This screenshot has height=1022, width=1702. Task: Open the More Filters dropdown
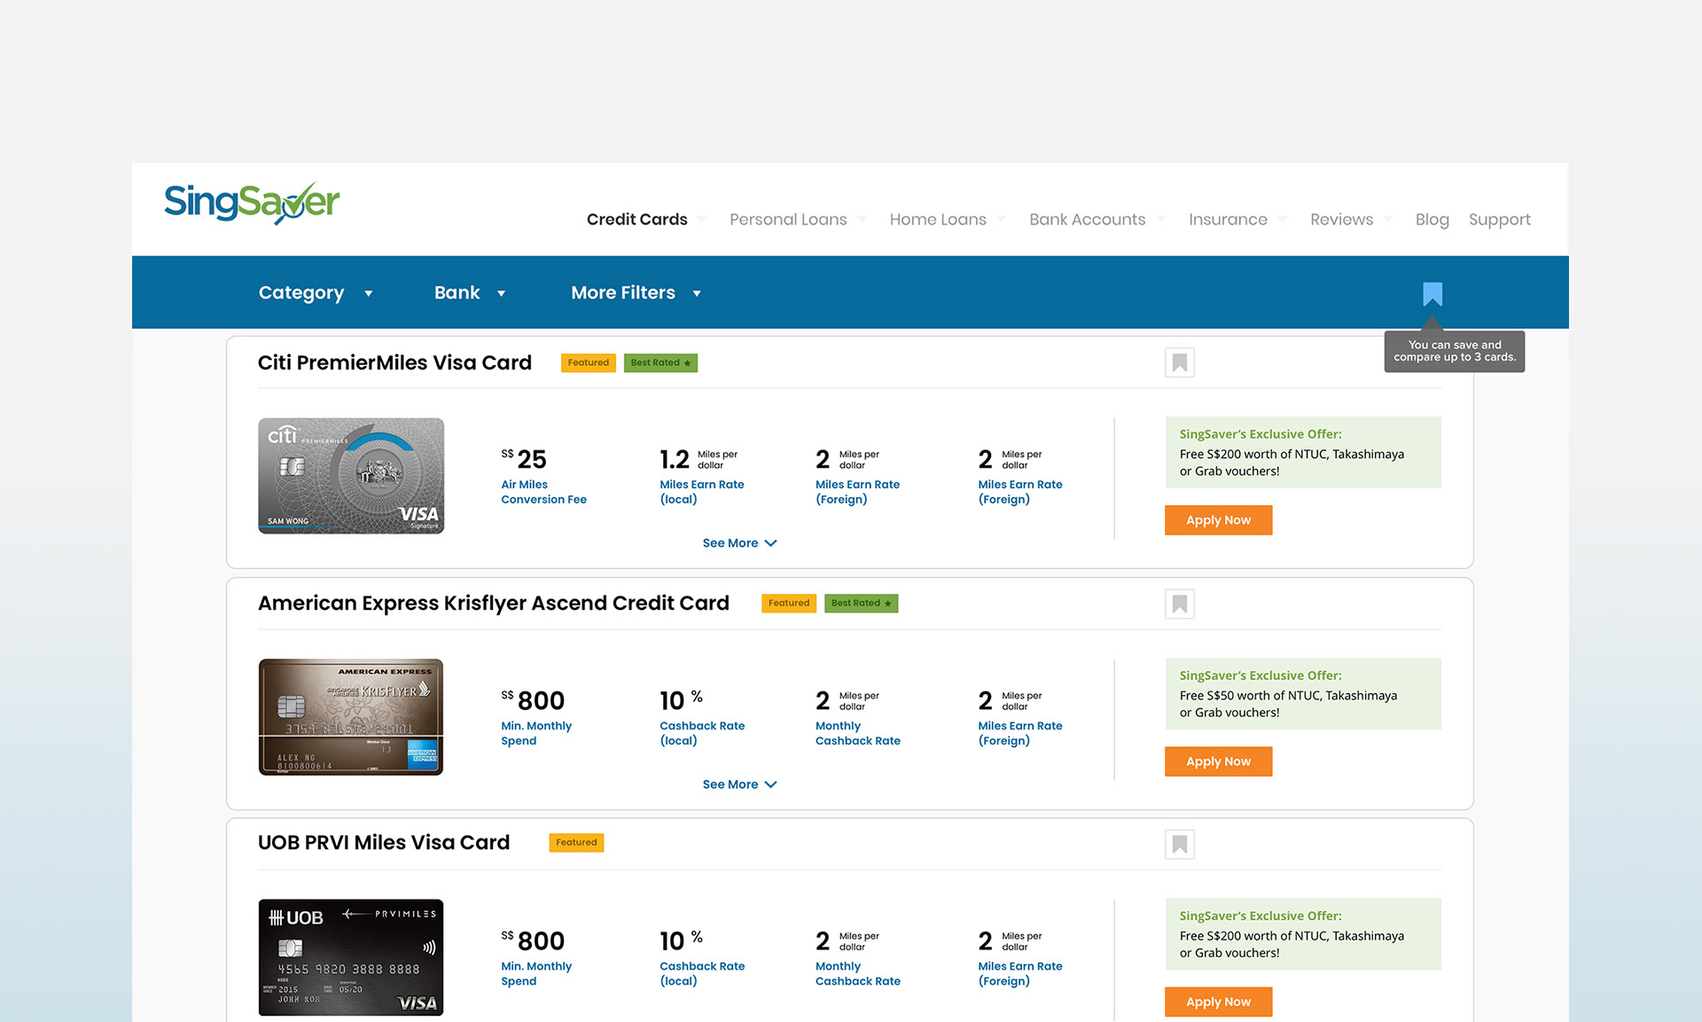tap(636, 293)
